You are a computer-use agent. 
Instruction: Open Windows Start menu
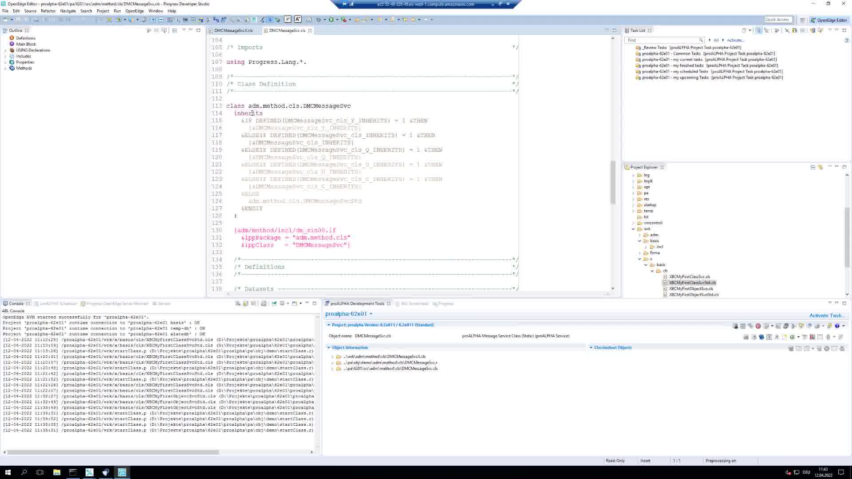tap(8, 472)
